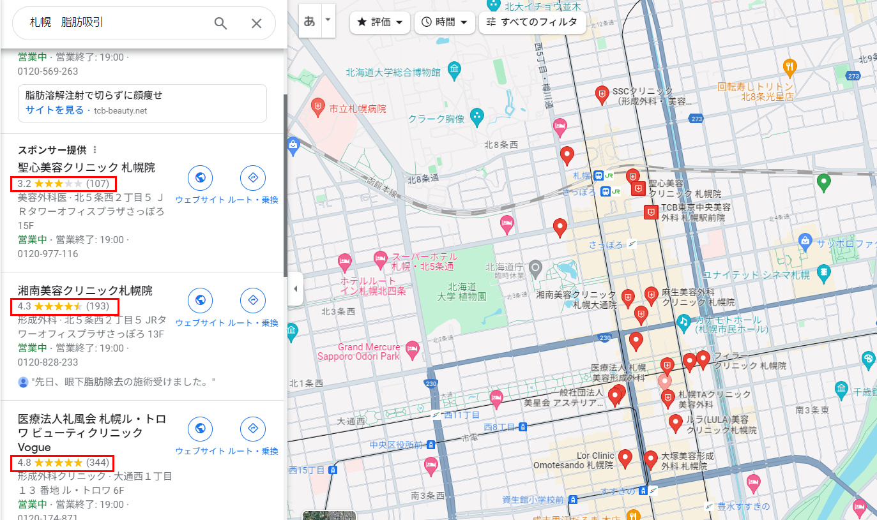Click 資生館小学校前 tram stop icon

[x=573, y=499]
